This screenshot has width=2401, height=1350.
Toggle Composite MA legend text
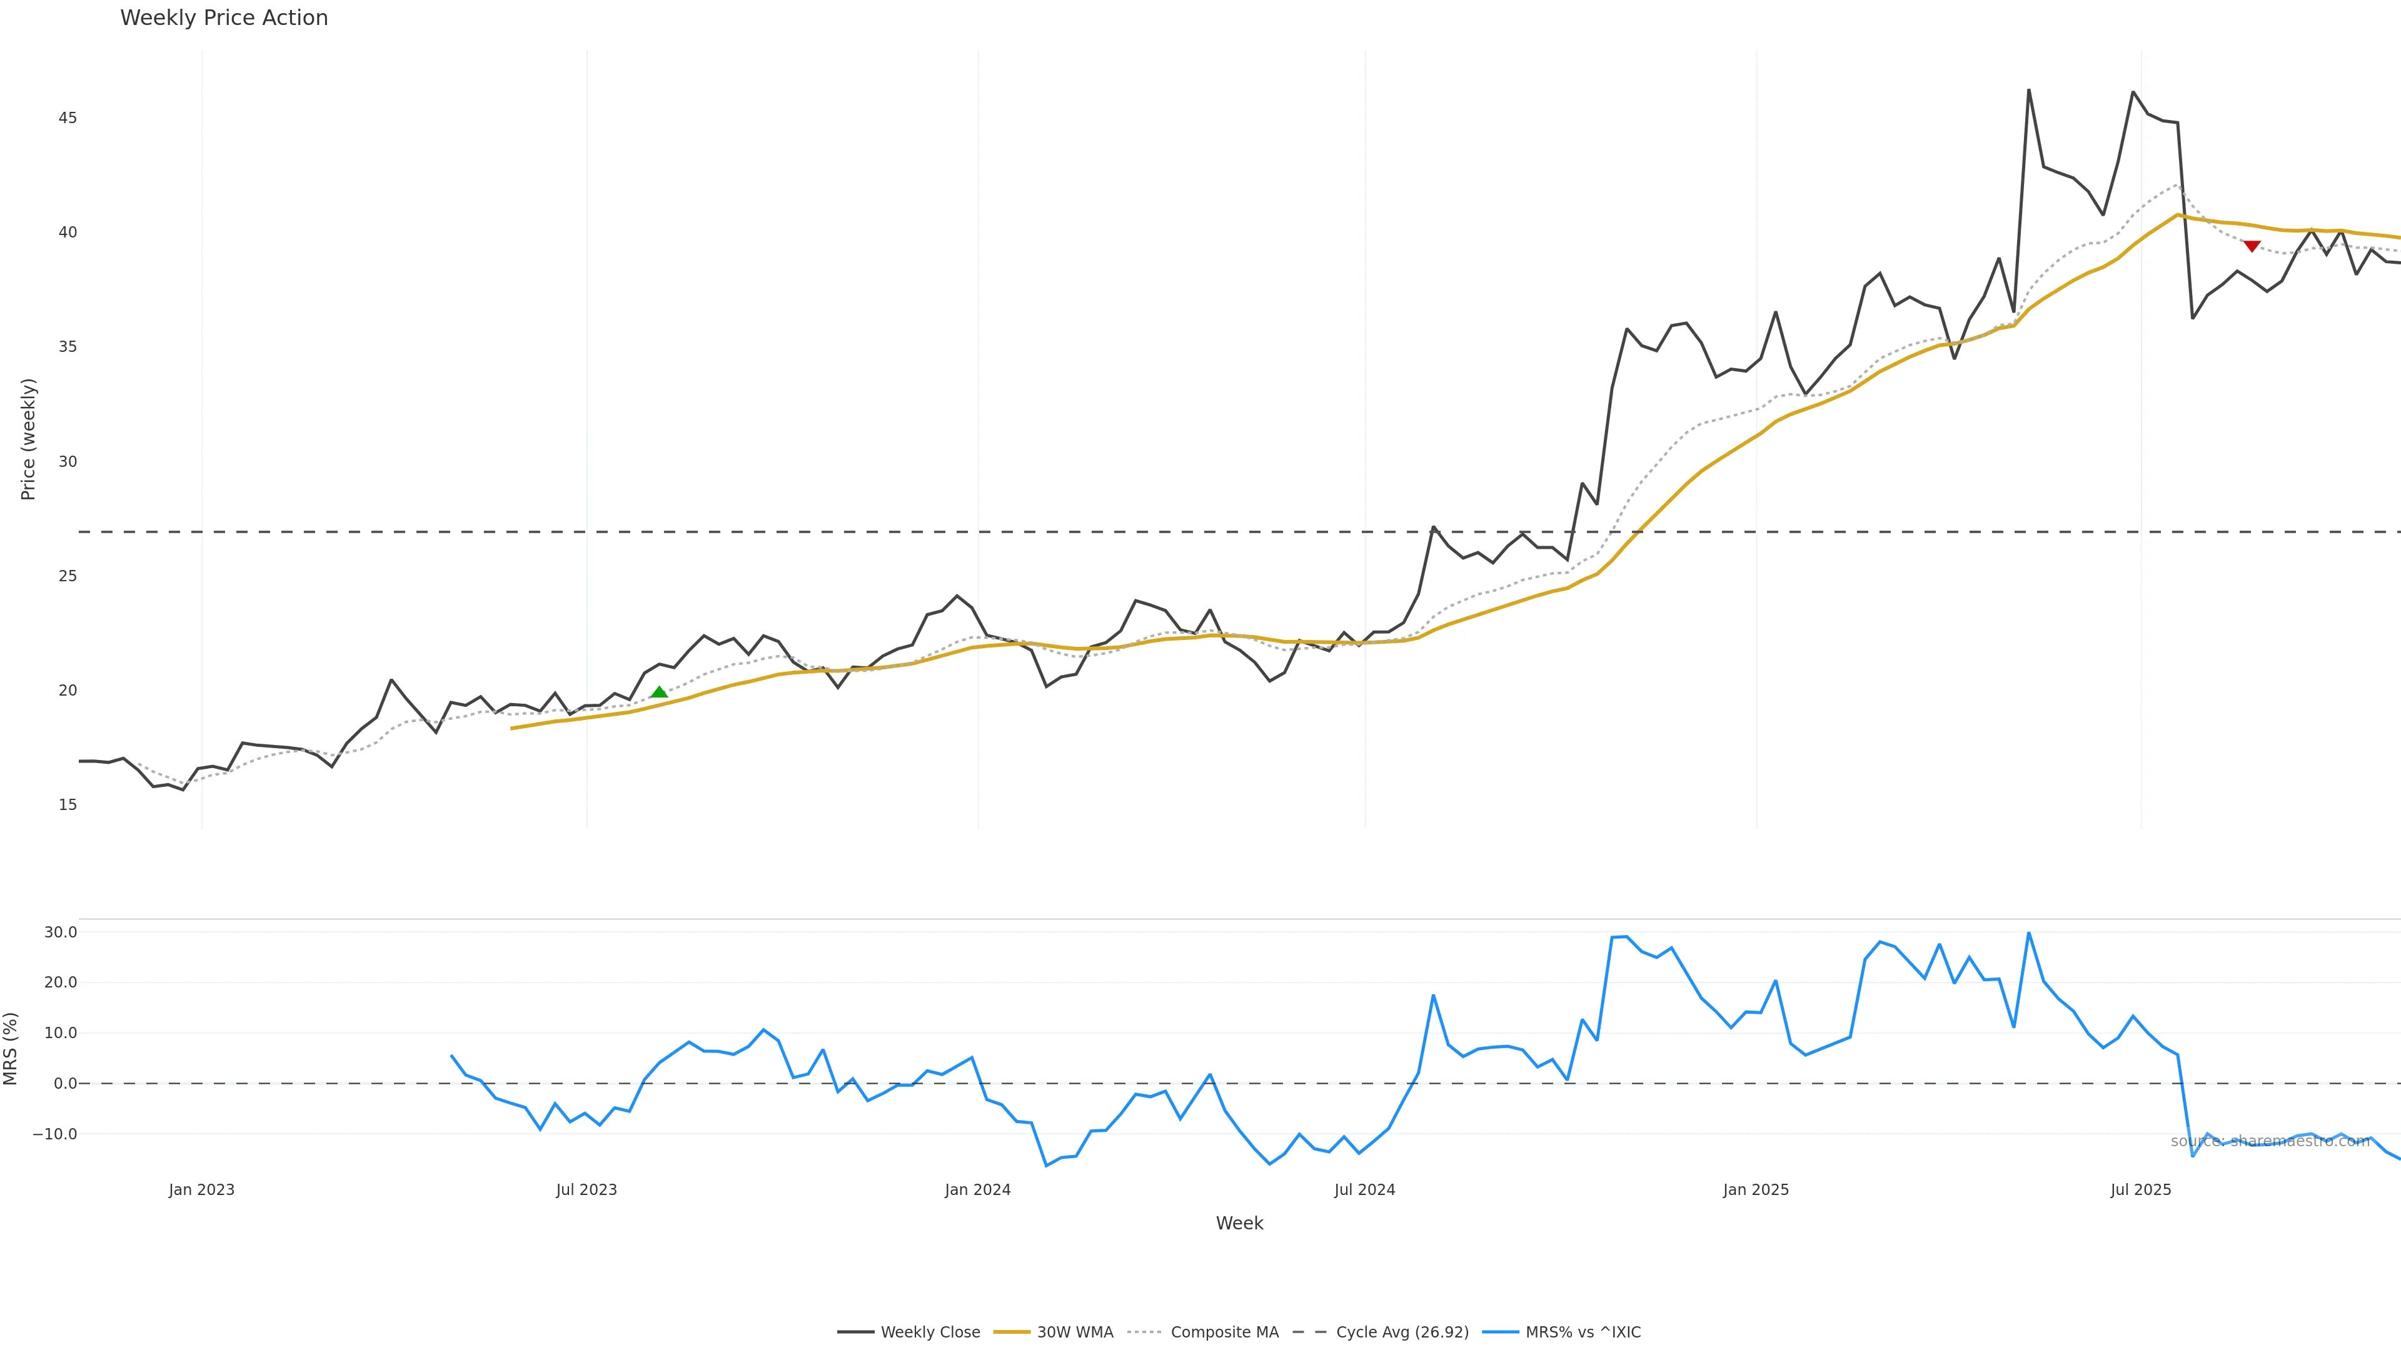(x=1224, y=1332)
